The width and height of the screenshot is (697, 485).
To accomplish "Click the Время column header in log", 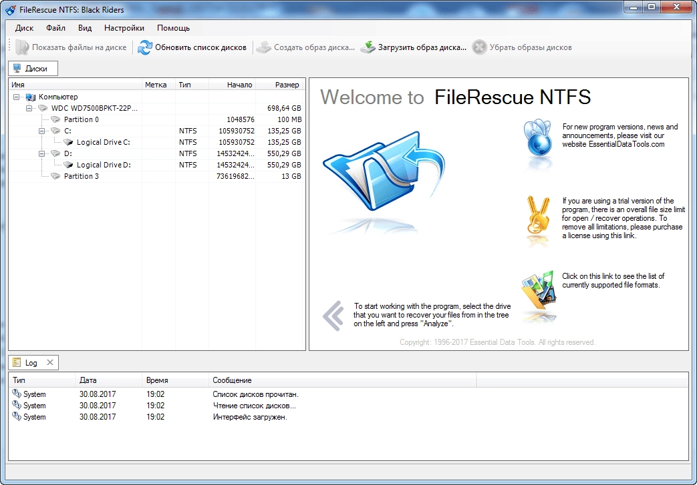I will click(175, 380).
